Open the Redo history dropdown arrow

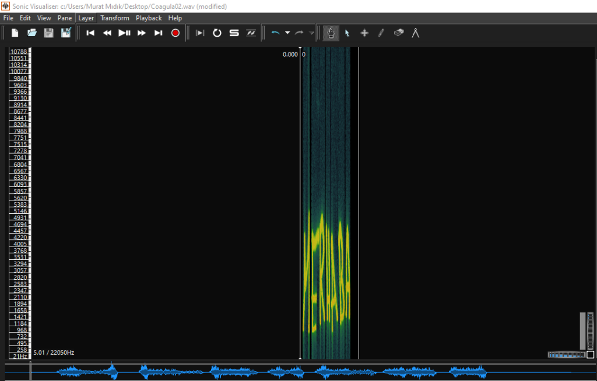[311, 33]
